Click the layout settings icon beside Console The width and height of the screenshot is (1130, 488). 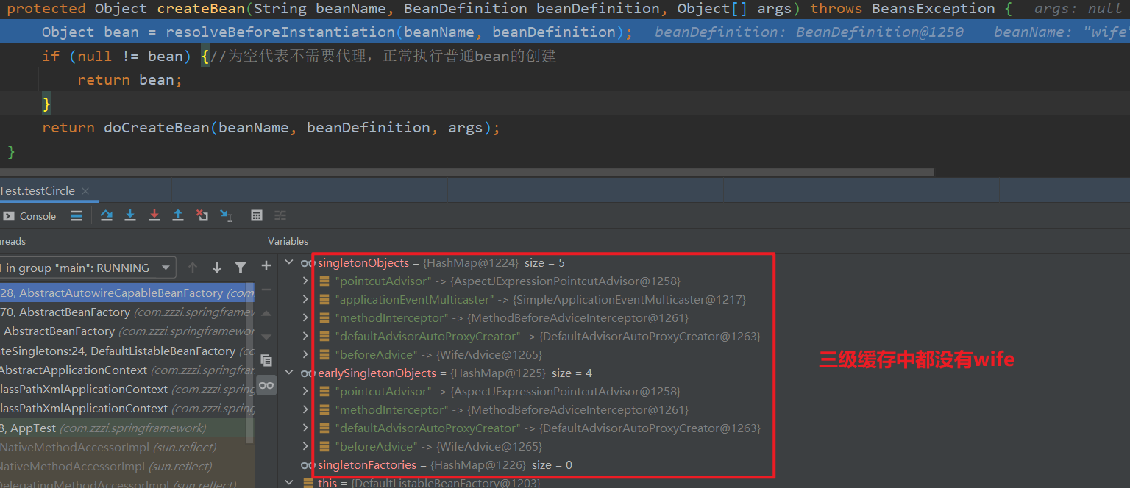pyautogui.click(x=77, y=215)
